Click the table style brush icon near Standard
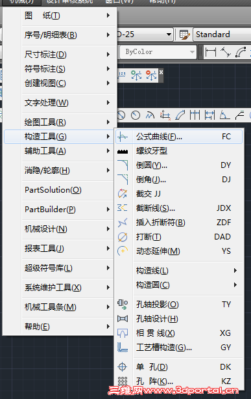The height and width of the screenshot is (399, 251). point(184,34)
